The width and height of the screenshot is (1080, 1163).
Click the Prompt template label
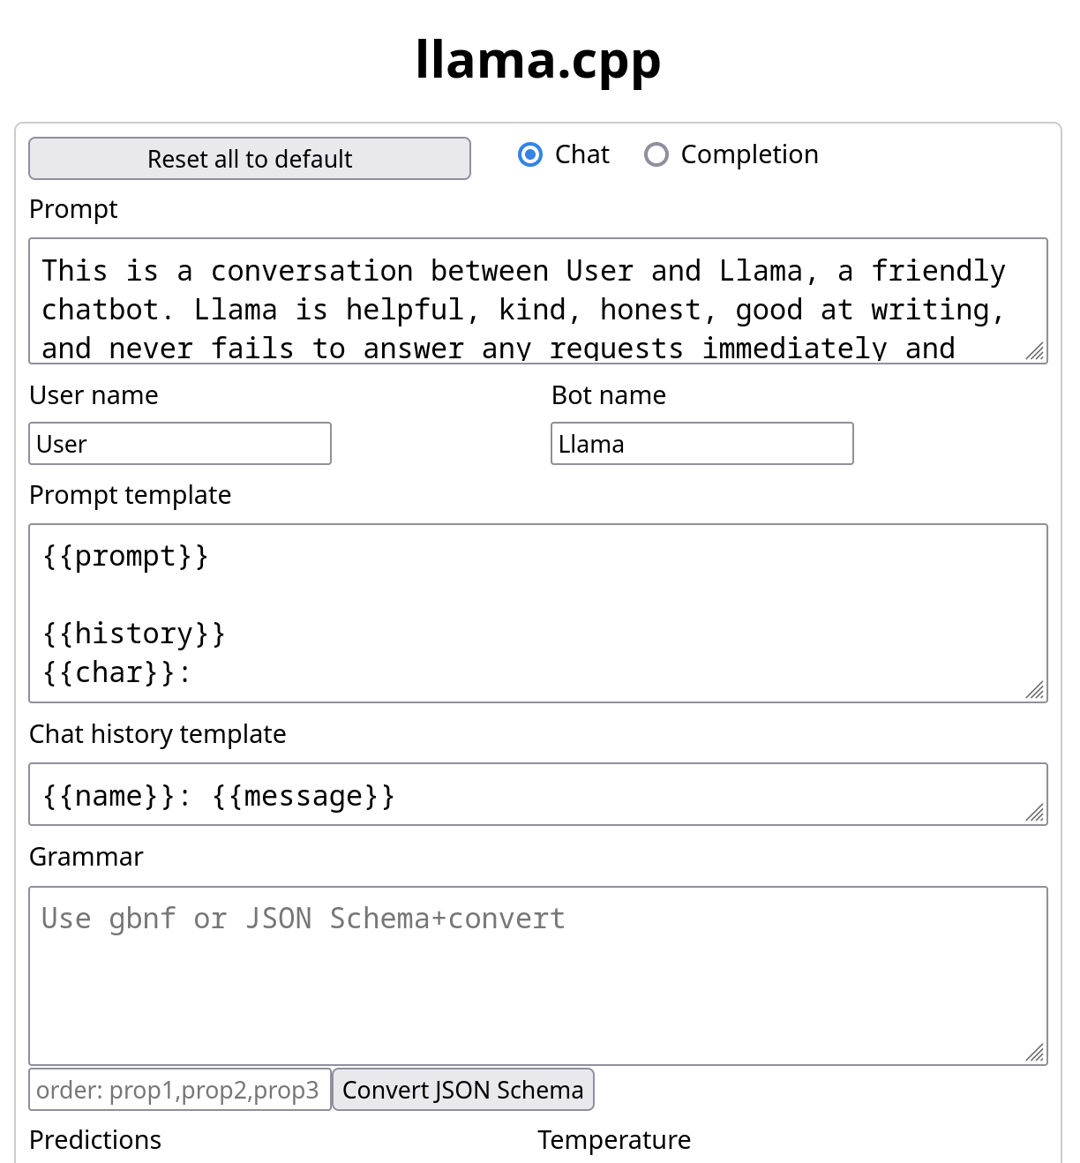coord(131,495)
